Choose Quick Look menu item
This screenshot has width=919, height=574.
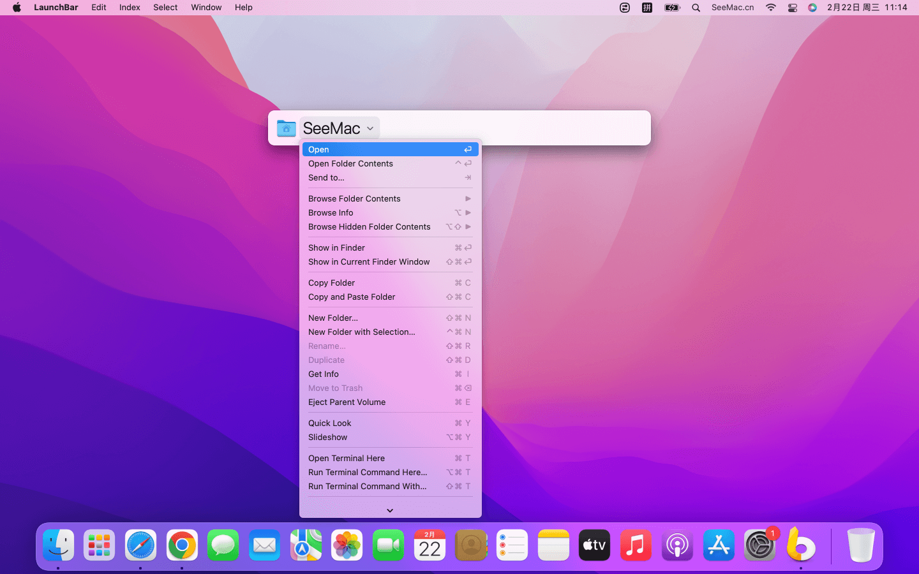click(x=390, y=423)
